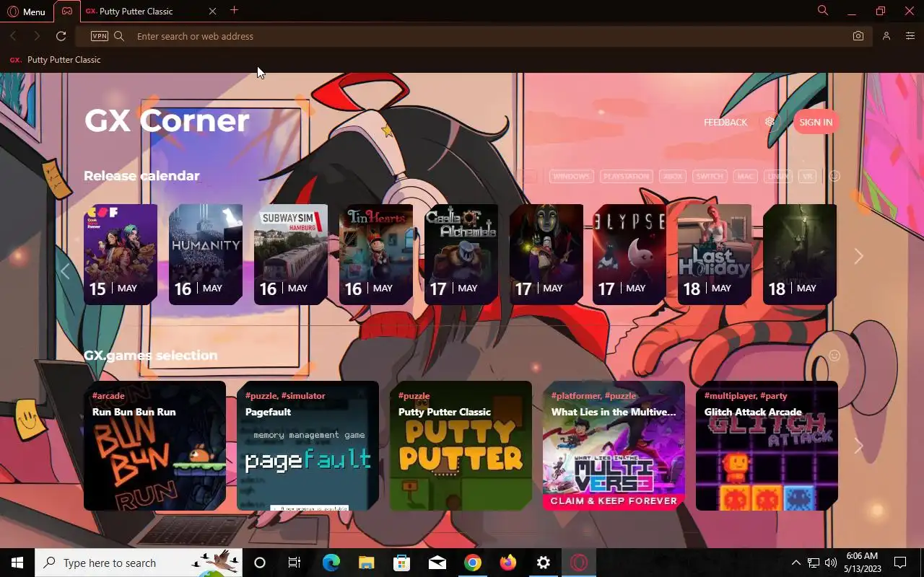Open the Putty Putter Classic game card

pos(461,446)
